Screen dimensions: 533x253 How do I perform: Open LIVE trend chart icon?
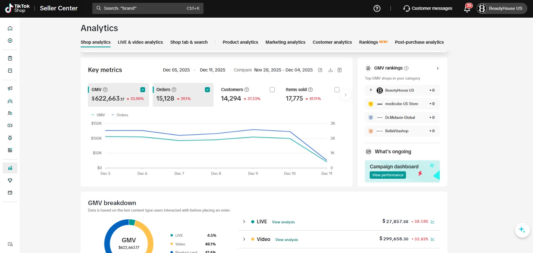pyautogui.click(x=433, y=222)
